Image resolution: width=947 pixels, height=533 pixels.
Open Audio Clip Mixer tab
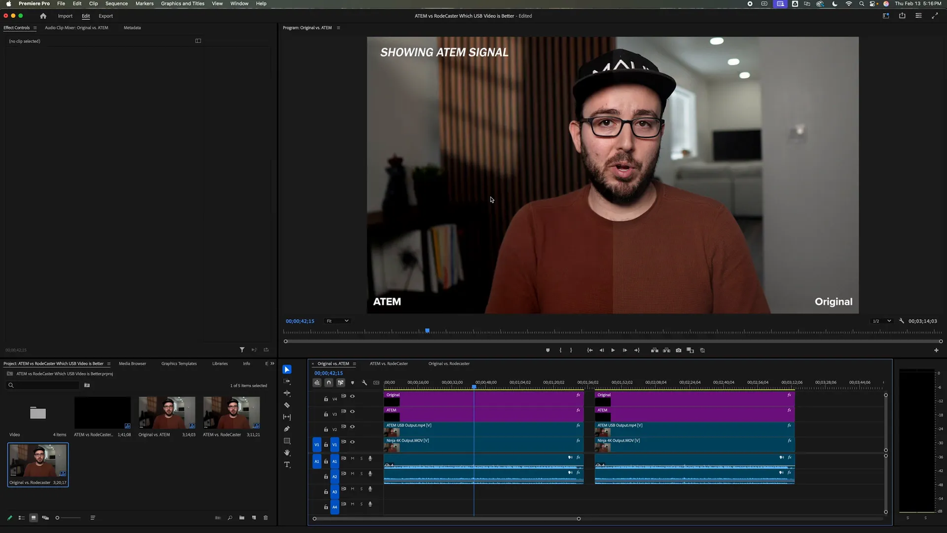(x=76, y=28)
